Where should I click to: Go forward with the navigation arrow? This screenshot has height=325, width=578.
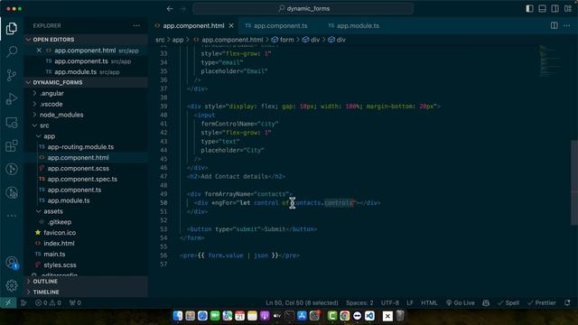click(182, 8)
